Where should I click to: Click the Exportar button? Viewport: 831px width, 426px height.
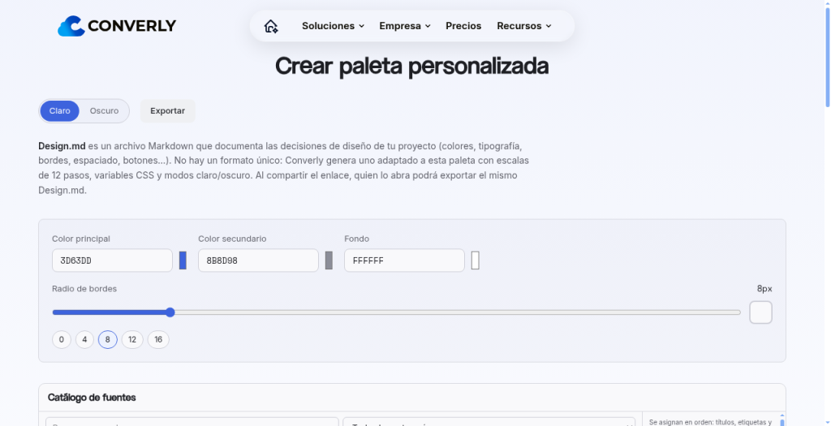click(167, 111)
